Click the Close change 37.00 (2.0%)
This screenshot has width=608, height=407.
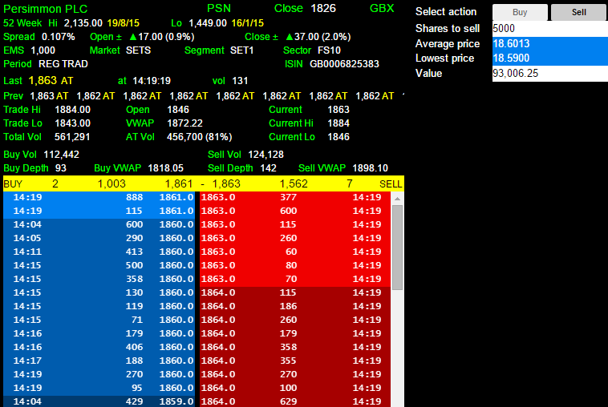(x=318, y=37)
